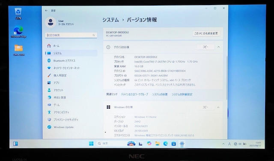Show hidden tray icons chevron
The height and width of the screenshot is (161, 274).
pyautogui.click(x=223, y=144)
